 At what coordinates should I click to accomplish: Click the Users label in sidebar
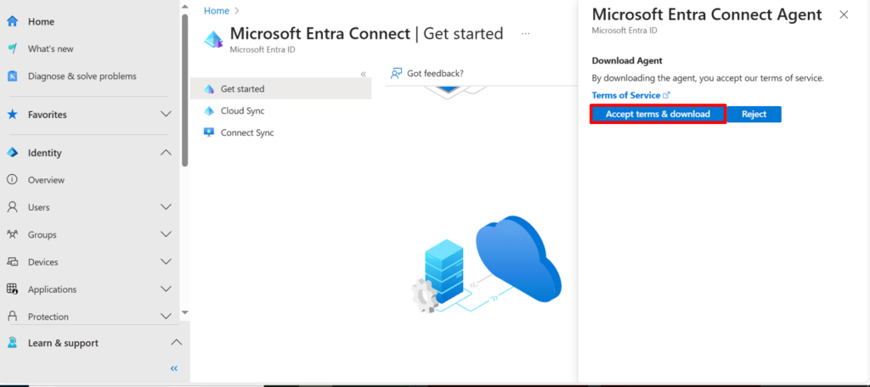(39, 207)
